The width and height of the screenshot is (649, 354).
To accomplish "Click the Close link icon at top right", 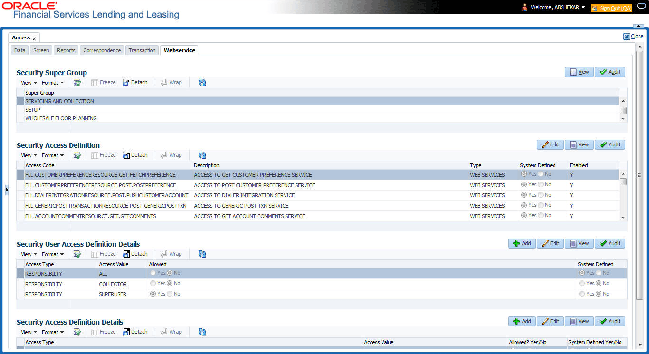I will coord(627,37).
